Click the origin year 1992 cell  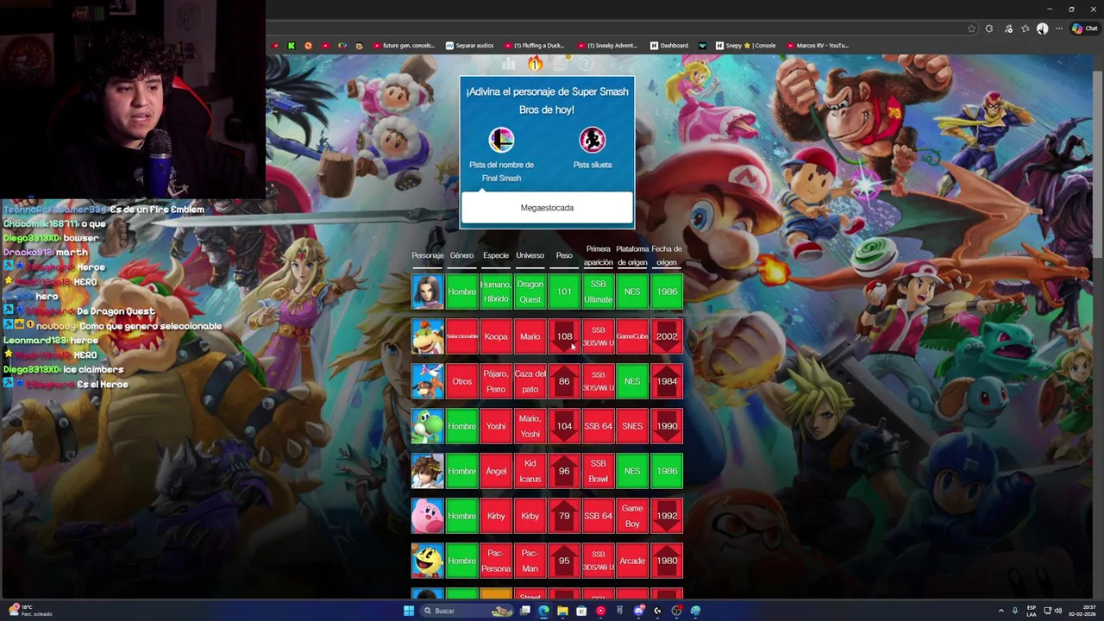click(x=667, y=516)
